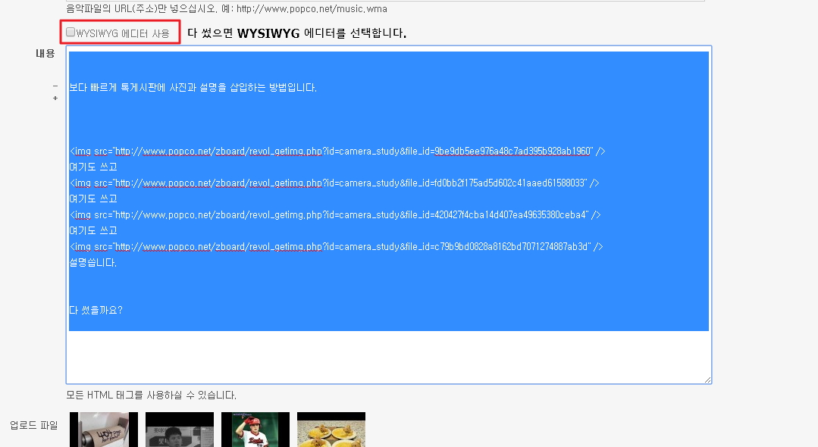This screenshot has height=447, width=818.
Task: Place cursor on the '보다 빠르게' intro line
Action: pyautogui.click(x=193, y=88)
